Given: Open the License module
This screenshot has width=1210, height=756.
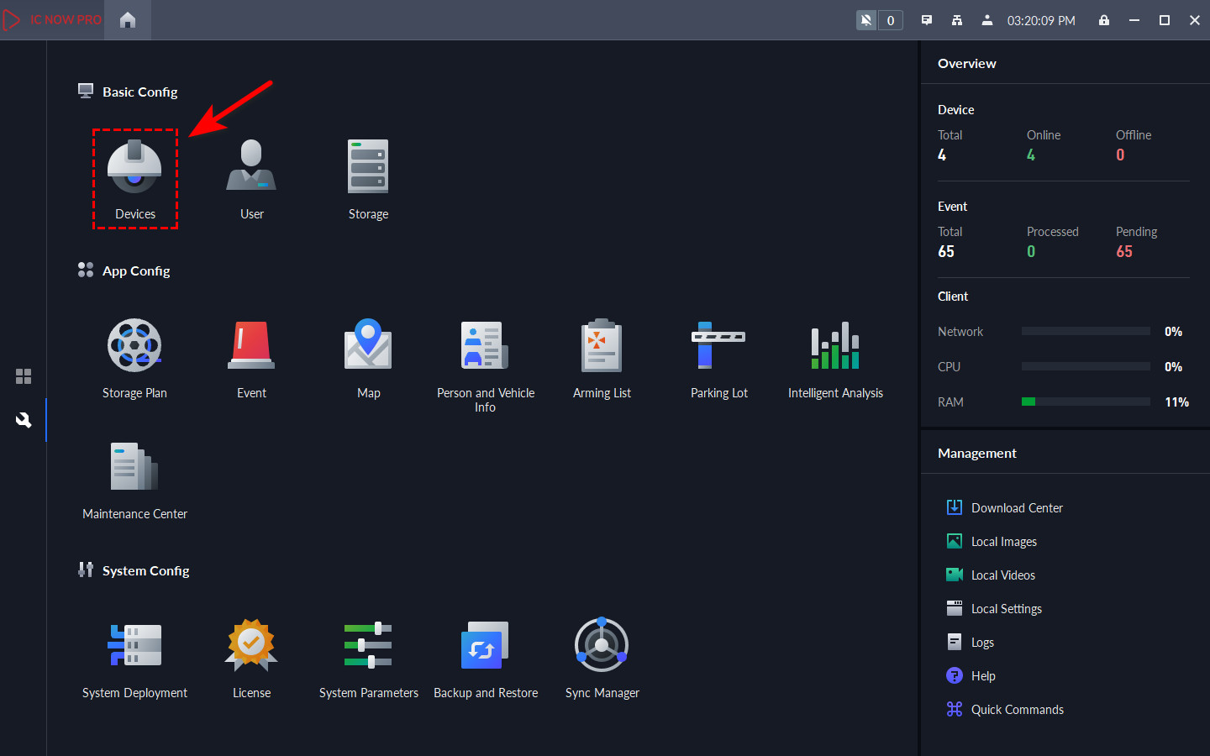Looking at the screenshot, I should pyautogui.click(x=251, y=657).
